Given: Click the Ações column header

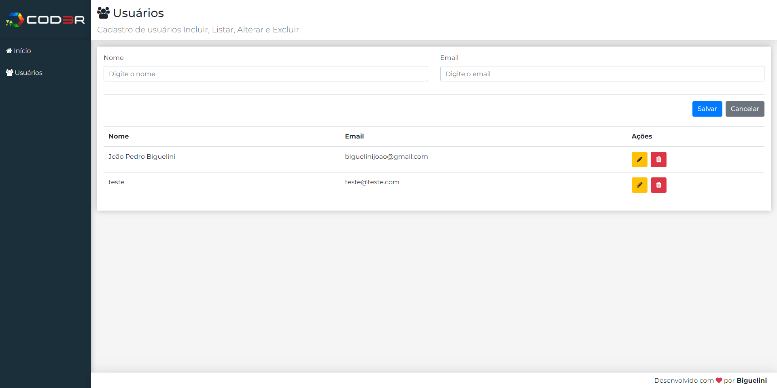Looking at the screenshot, I should [641, 136].
